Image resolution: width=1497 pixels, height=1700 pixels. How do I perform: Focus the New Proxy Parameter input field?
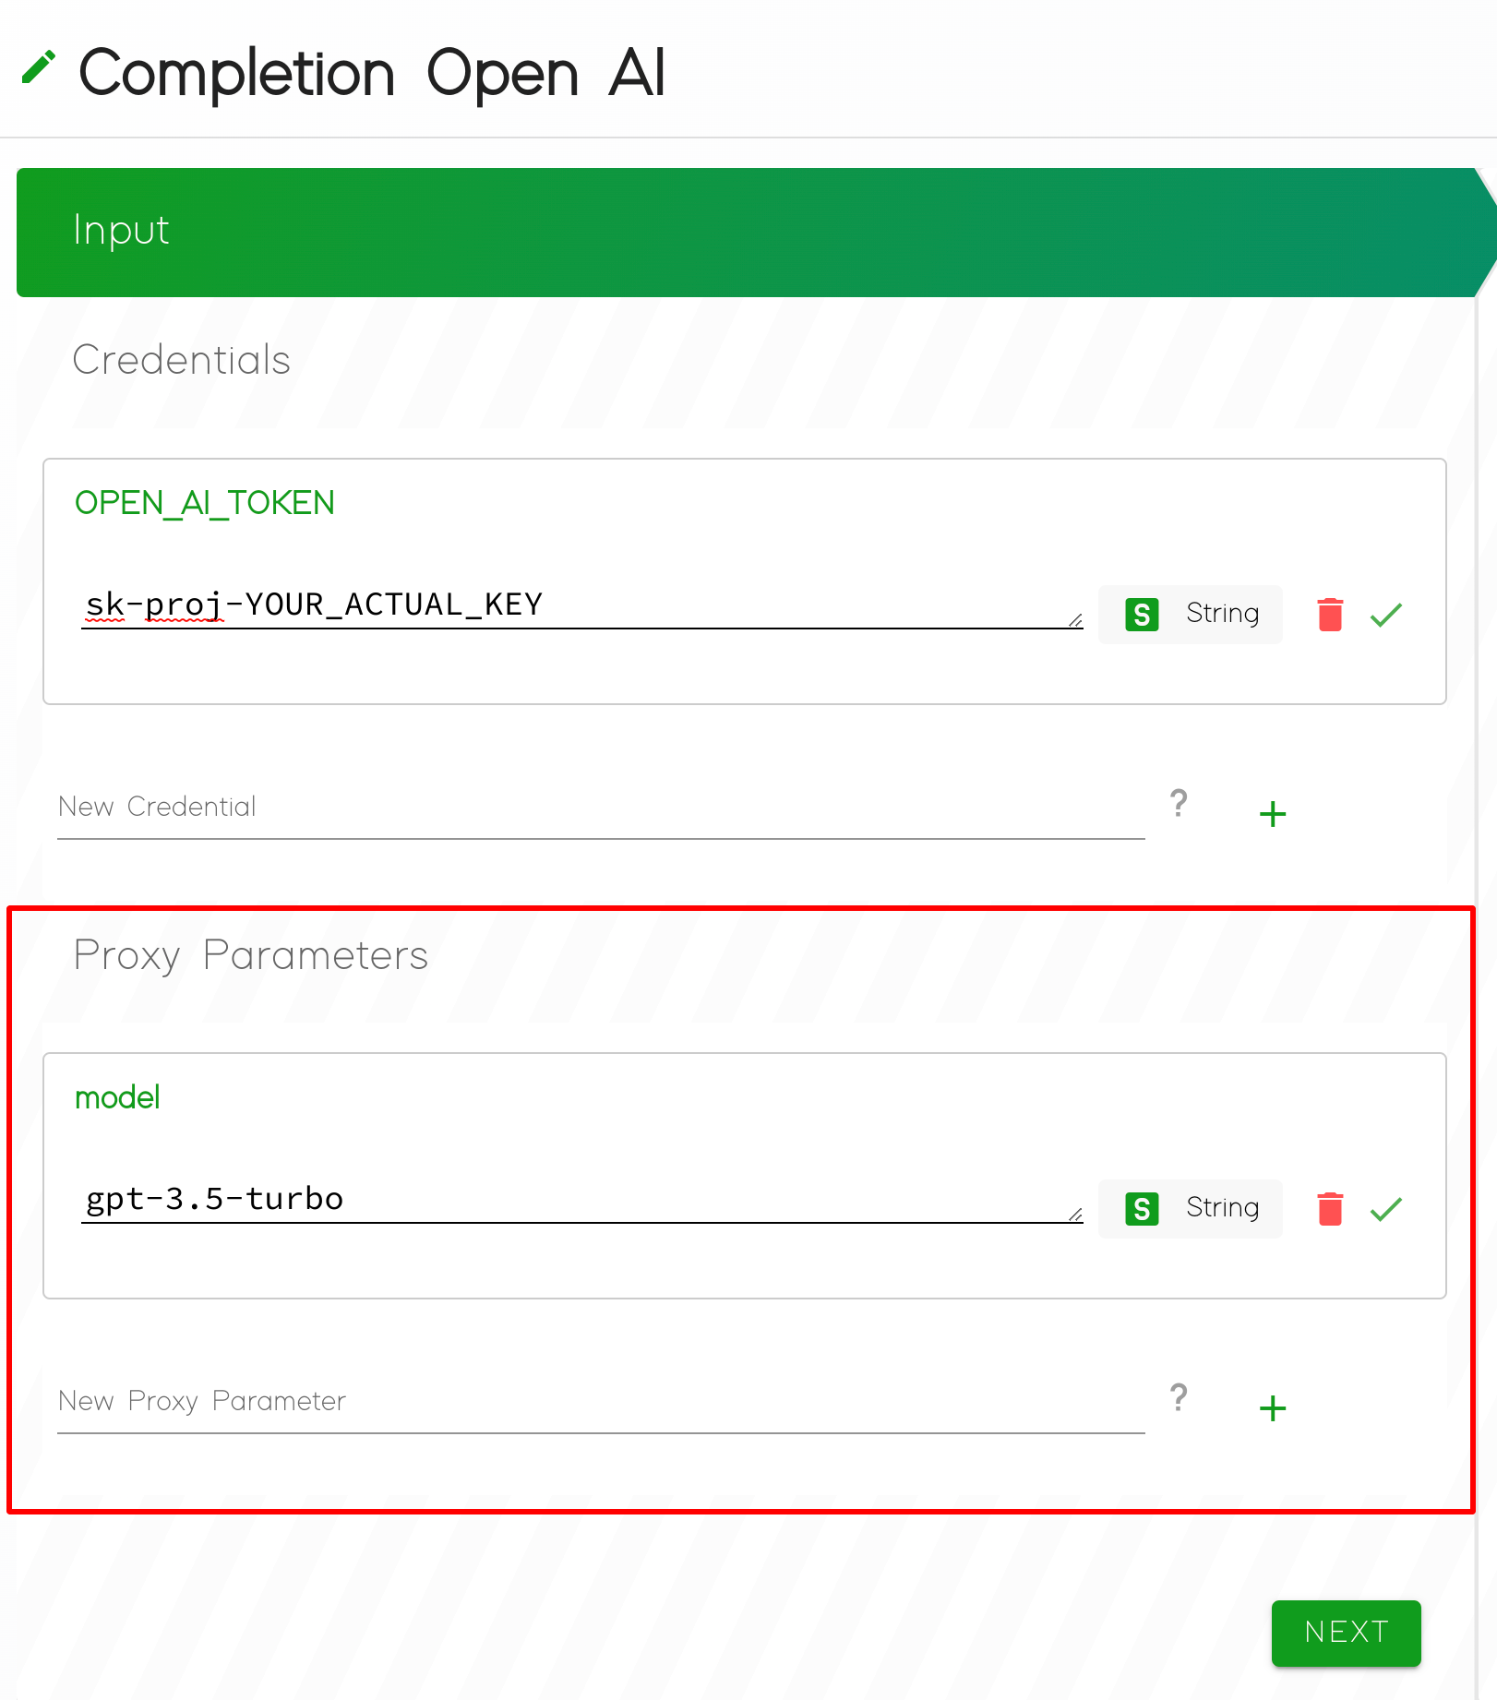(600, 1402)
